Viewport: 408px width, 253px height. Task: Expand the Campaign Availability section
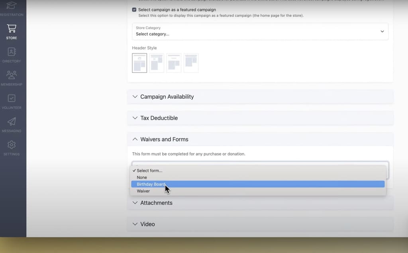click(x=260, y=96)
